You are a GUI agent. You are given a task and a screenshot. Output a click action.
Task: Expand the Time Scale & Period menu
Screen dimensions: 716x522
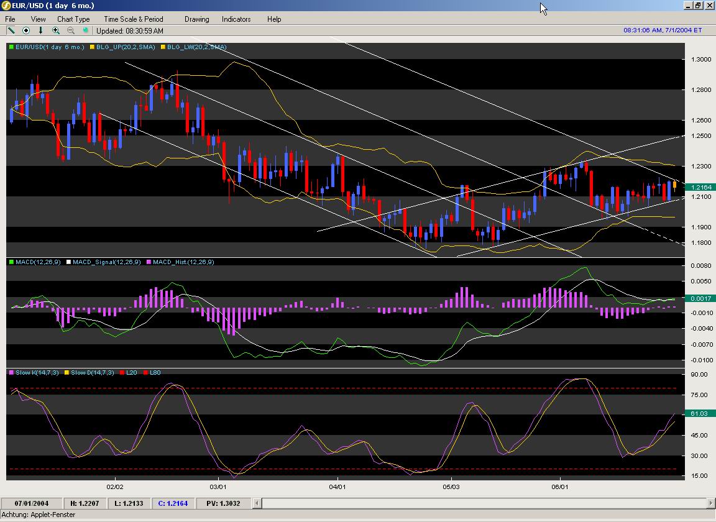click(x=134, y=19)
